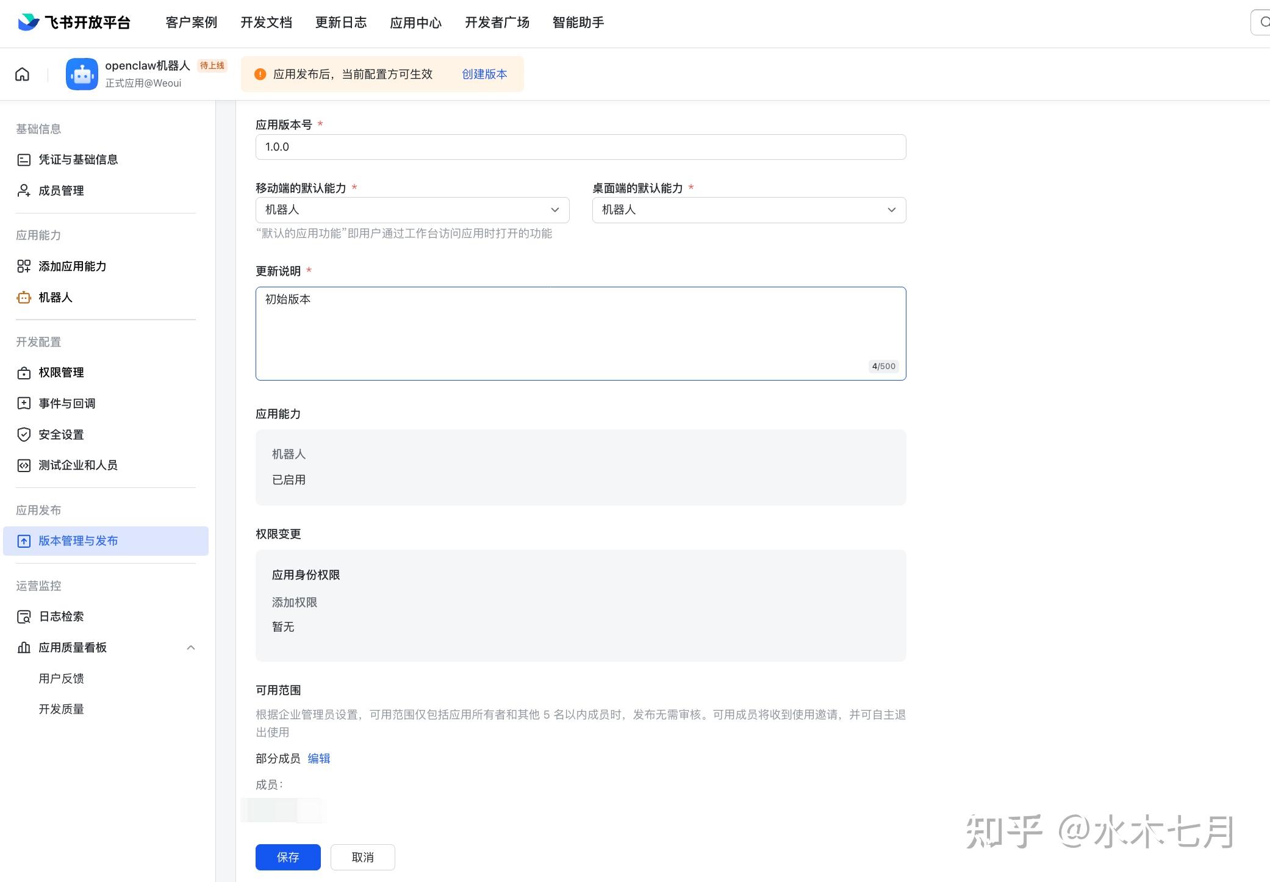Image resolution: width=1270 pixels, height=882 pixels.
Task: Click the 日志检索 search icon
Action: click(24, 617)
